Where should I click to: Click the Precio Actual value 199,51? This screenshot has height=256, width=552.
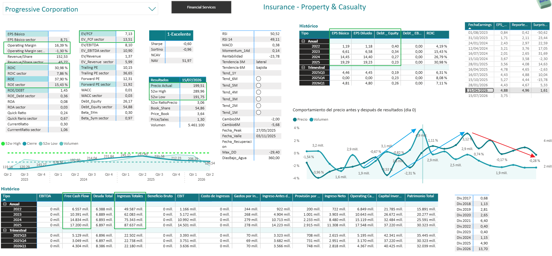click(198, 86)
